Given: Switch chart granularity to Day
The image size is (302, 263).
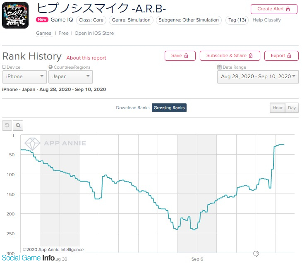Looking at the screenshot, I should pos(292,108).
